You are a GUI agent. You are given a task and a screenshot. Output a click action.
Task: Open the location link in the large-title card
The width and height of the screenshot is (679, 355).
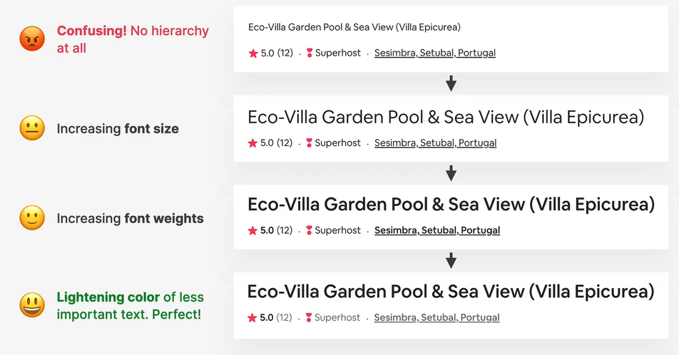436,143
